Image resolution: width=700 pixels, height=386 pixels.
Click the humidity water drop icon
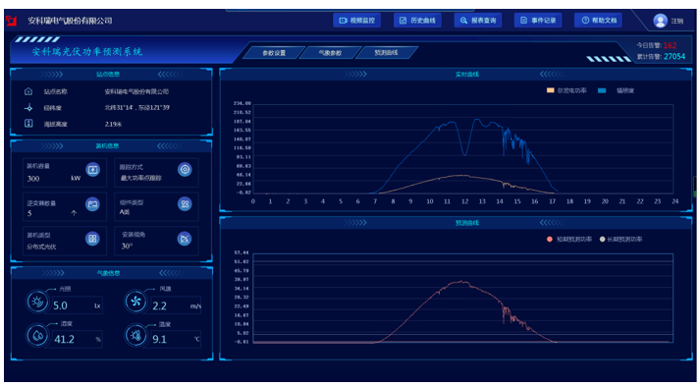pyautogui.click(x=37, y=335)
